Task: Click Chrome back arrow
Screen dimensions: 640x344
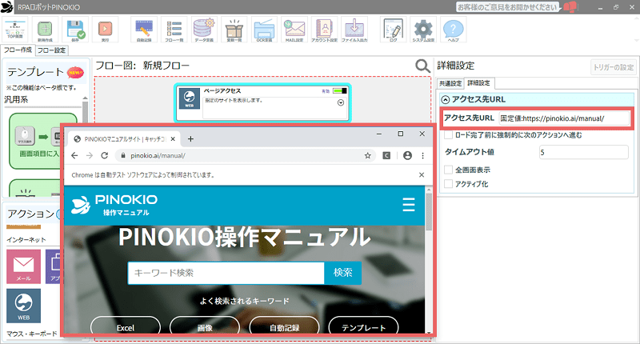Action: tap(74, 155)
